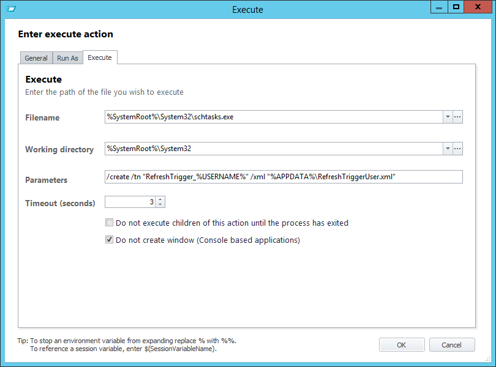Uncheck 'Do not create window' option

coord(110,240)
